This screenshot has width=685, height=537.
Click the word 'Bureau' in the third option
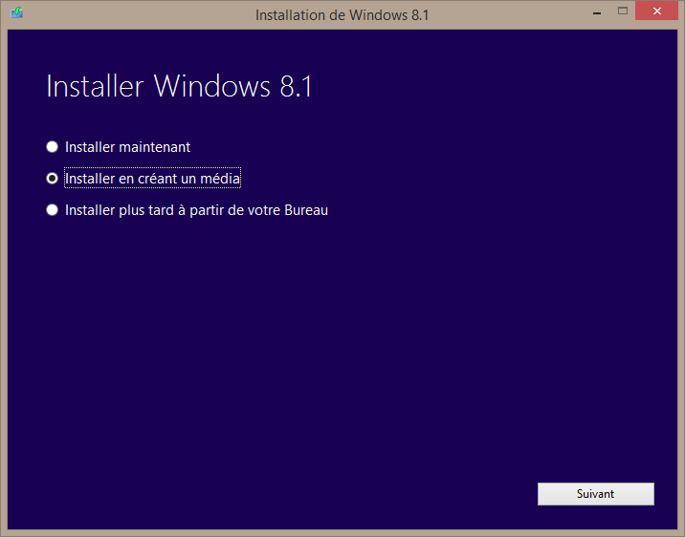(x=306, y=210)
